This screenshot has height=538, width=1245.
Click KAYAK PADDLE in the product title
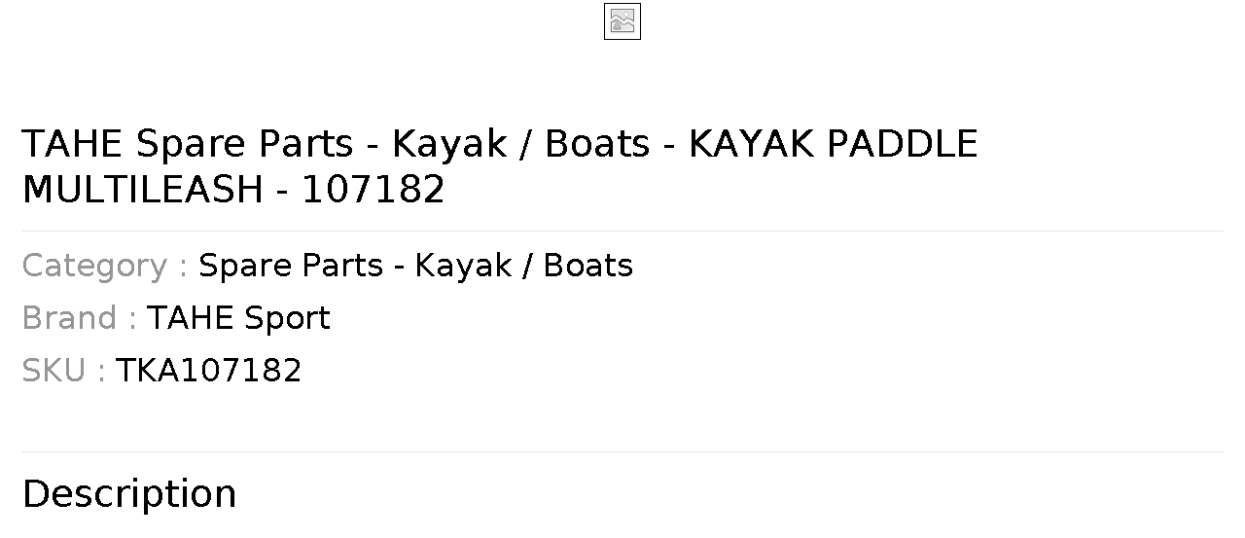(x=834, y=144)
